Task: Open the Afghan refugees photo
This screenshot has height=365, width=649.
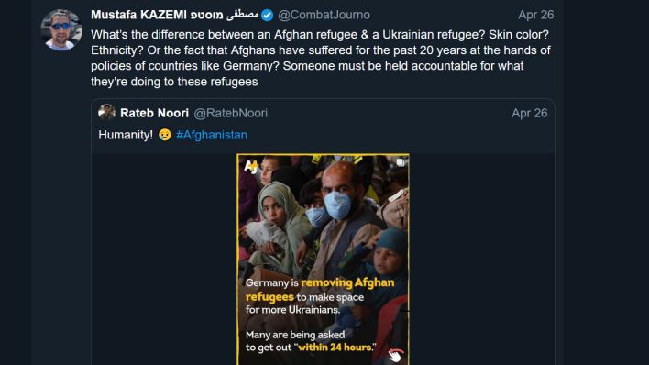Action: (324, 260)
